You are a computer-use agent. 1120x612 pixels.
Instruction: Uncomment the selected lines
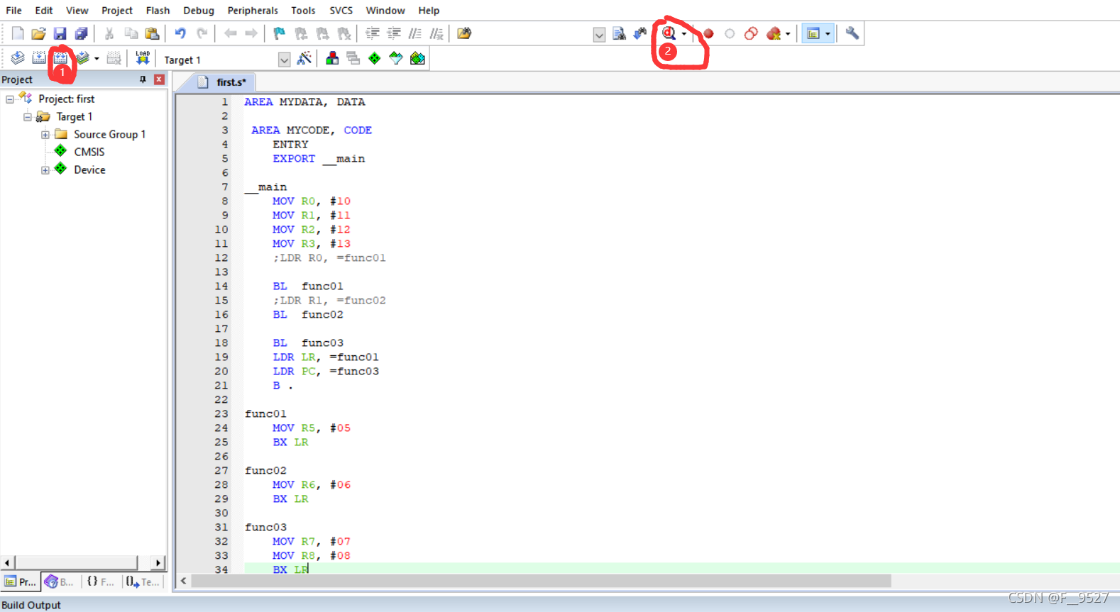click(x=437, y=33)
